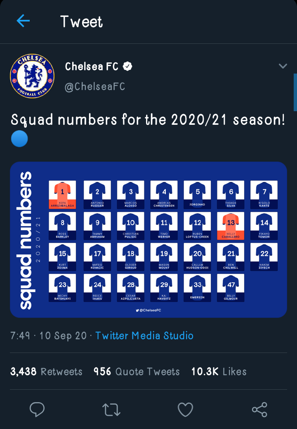Tap the verified badge beside Chelsea FC
Screen dimensions: 297x429
click(x=128, y=66)
